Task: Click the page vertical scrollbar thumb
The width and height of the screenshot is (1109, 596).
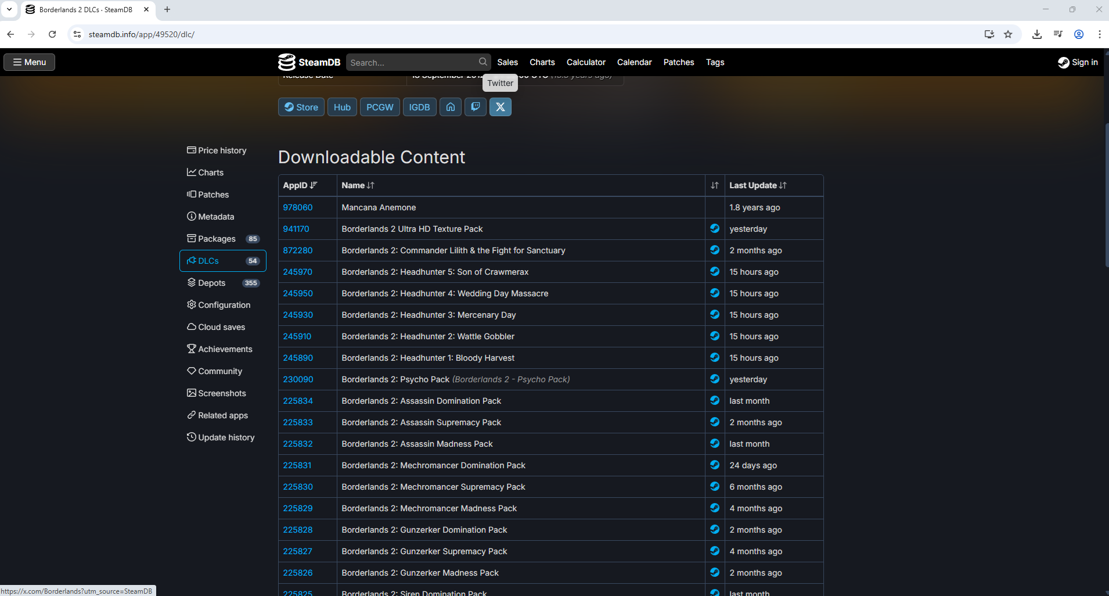Action: (1106, 195)
